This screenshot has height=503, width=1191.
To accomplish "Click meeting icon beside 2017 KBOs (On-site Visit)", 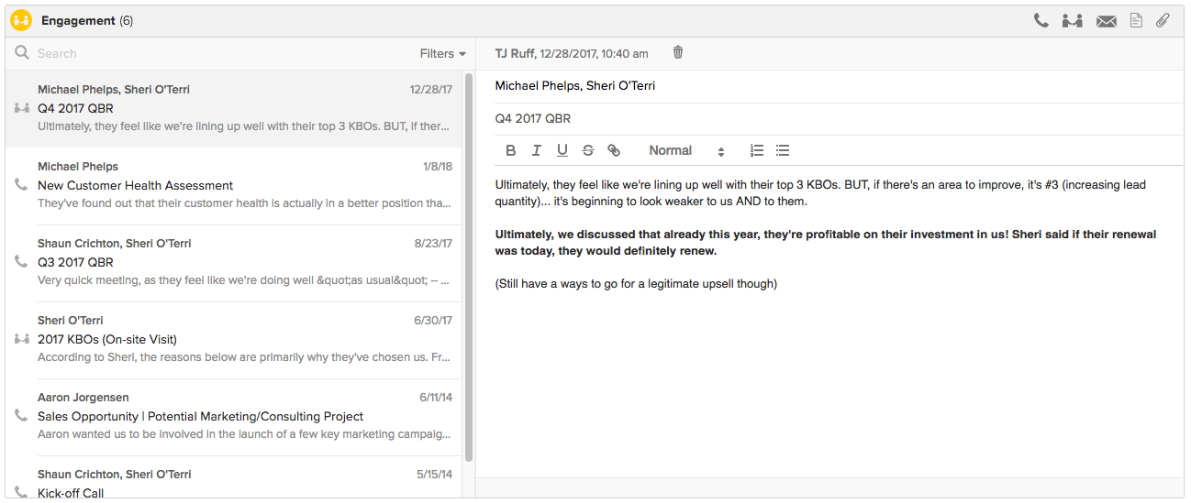I will 22,339.
